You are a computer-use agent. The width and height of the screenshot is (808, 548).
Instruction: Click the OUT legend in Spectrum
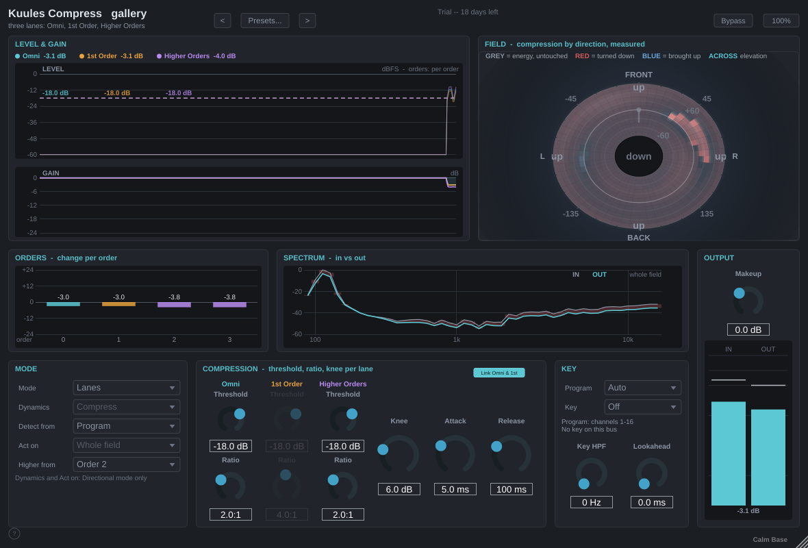tap(599, 274)
